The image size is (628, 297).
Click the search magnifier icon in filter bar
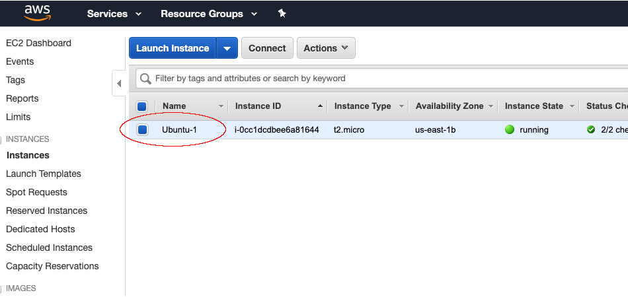[145, 79]
